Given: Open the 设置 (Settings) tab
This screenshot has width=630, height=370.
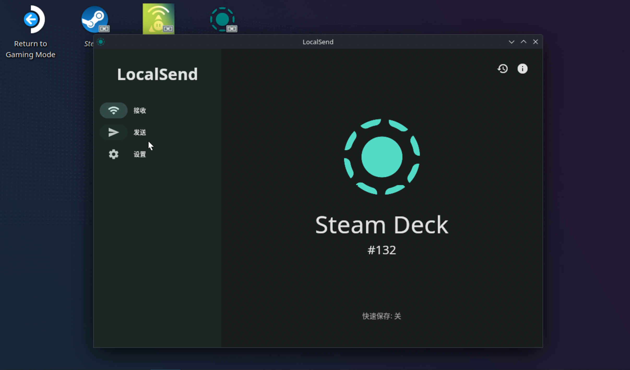Looking at the screenshot, I should (140, 154).
